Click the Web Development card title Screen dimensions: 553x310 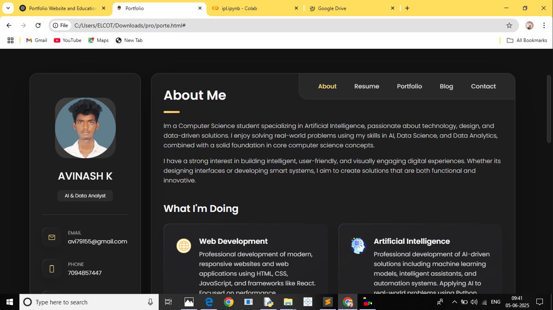233,241
